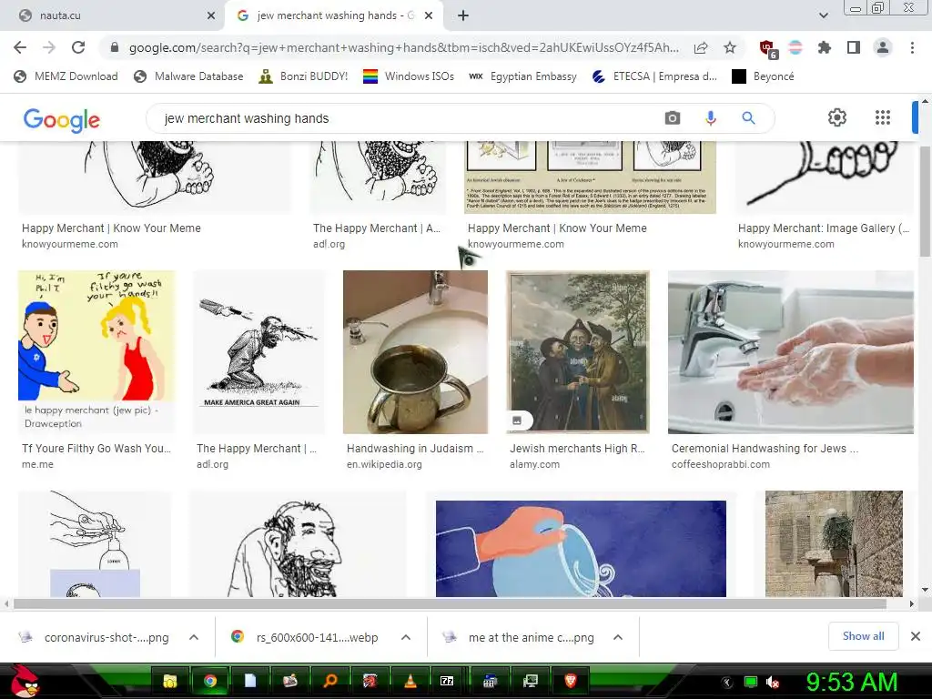Go to Google home via logo

[62, 119]
